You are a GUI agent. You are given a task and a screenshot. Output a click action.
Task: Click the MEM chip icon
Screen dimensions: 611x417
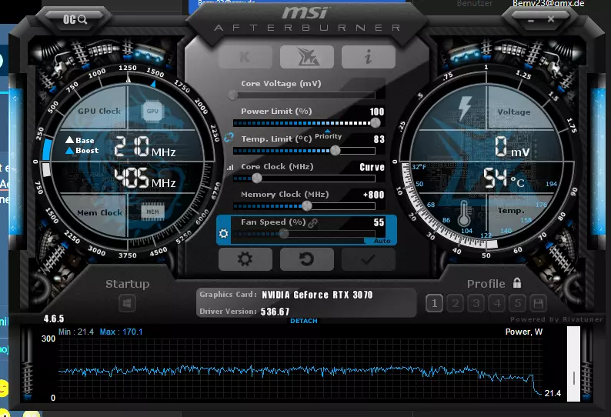(x=152, y=212)
